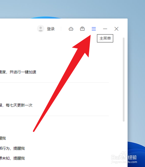
Task: Close the application window
Action: pos(116,29)
